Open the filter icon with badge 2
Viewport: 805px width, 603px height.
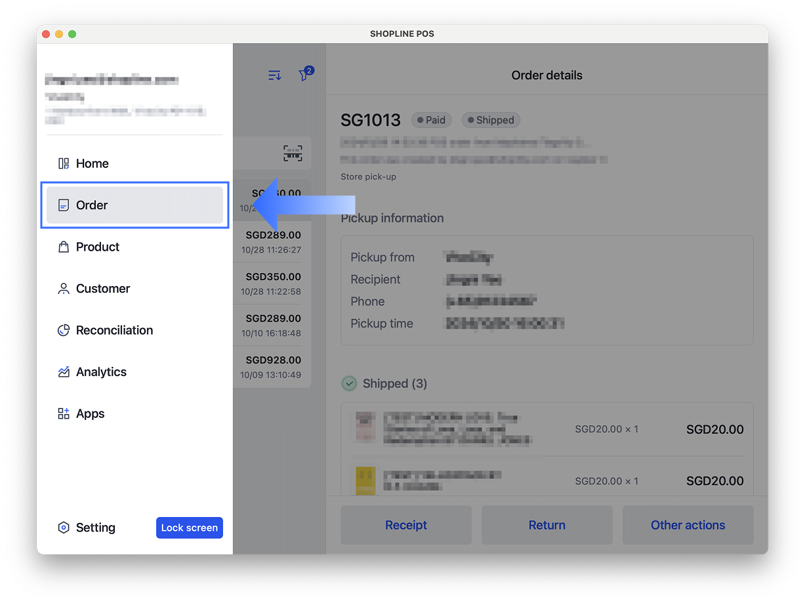pyautogui.click(x=305, y=74)
